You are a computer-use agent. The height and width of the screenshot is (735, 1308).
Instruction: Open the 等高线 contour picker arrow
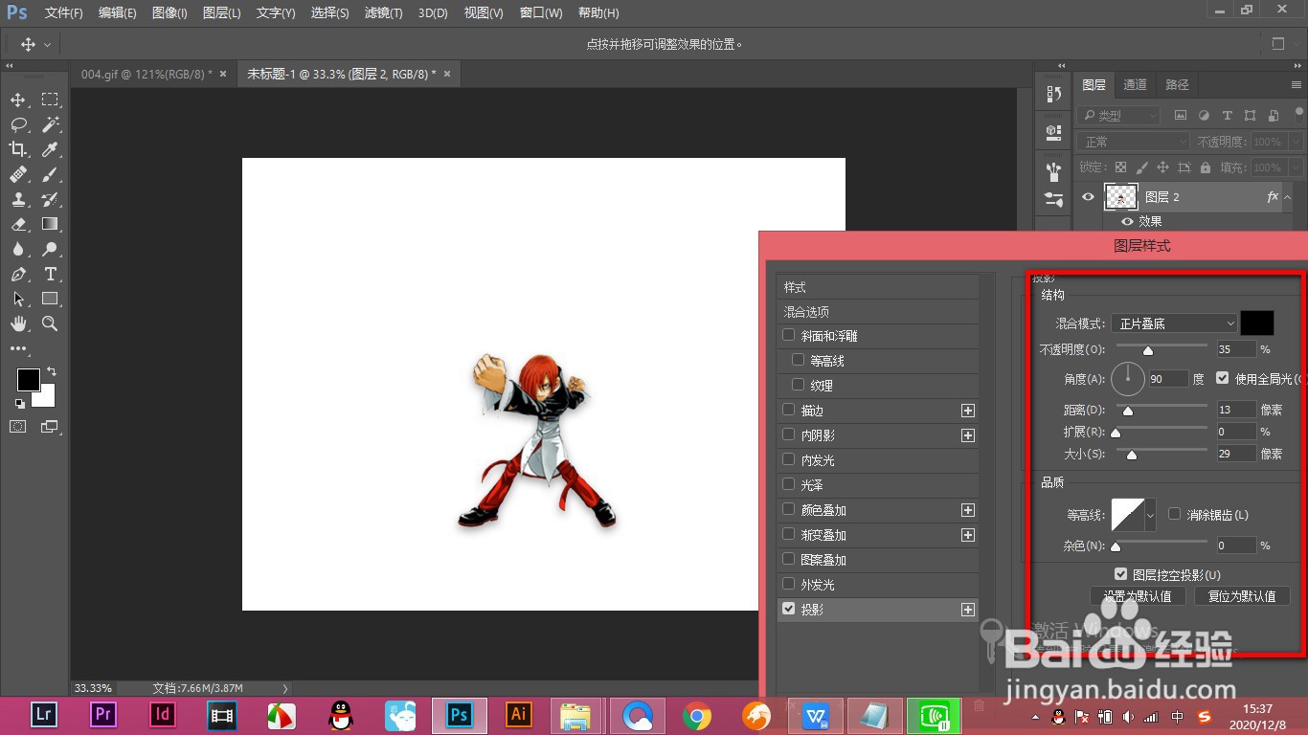tap(1151, 515)
